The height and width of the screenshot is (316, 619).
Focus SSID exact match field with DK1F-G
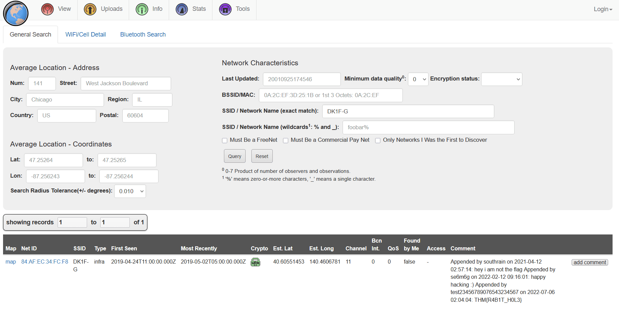tap(408, 111)
